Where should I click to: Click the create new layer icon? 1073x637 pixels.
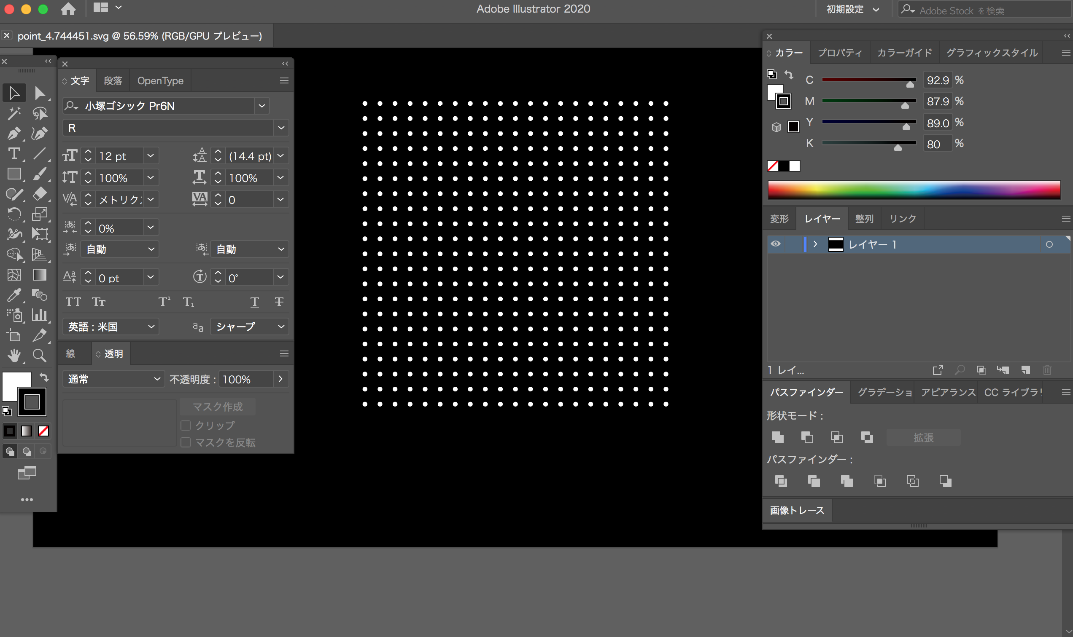pyautogui.click(x=1026, y=370)
